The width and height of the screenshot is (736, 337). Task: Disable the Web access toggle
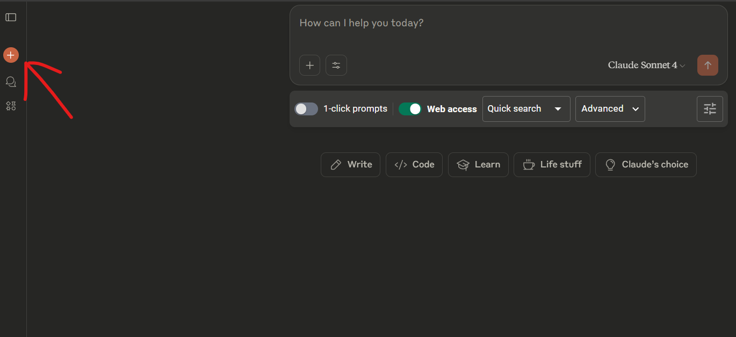pos(410,109)
